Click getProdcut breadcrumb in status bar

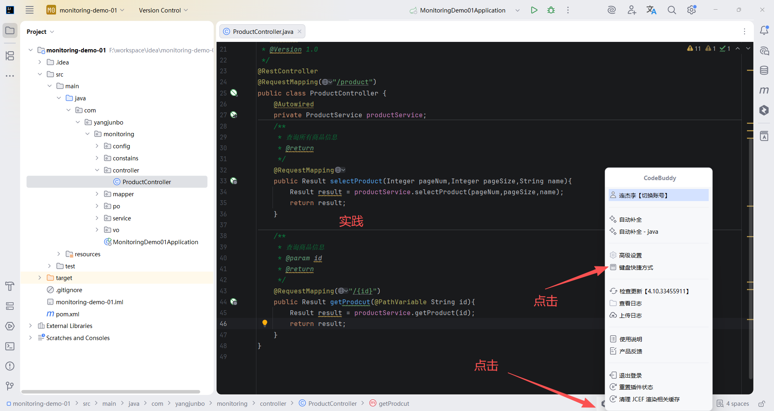click(389, 404)
